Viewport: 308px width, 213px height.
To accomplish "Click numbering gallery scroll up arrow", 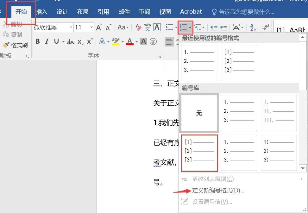I will click(x=303, y=37).
